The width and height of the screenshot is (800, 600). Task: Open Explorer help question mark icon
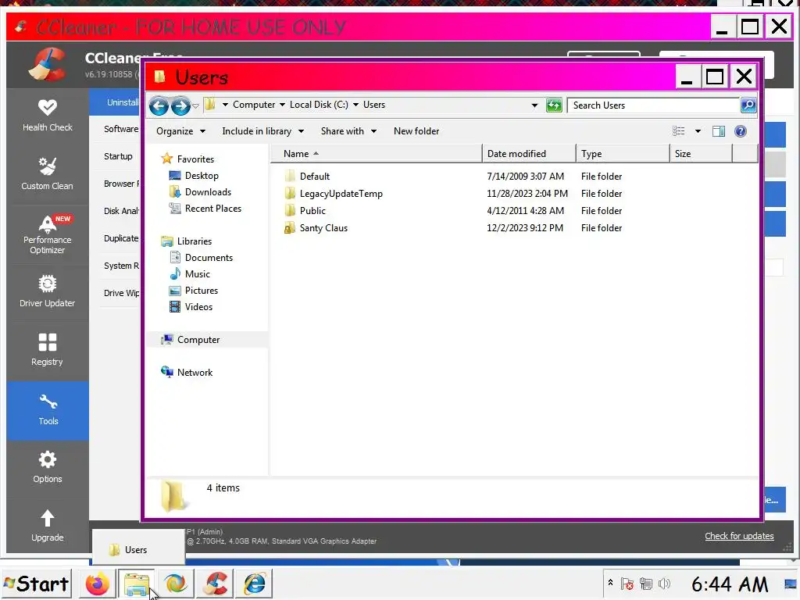point(741,131)
